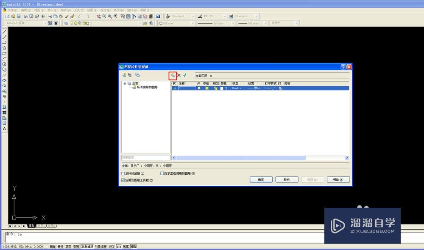Screen dimensions: 424x250
Task: Open the color control ByLayer dropdown
Action: point(192,23)
